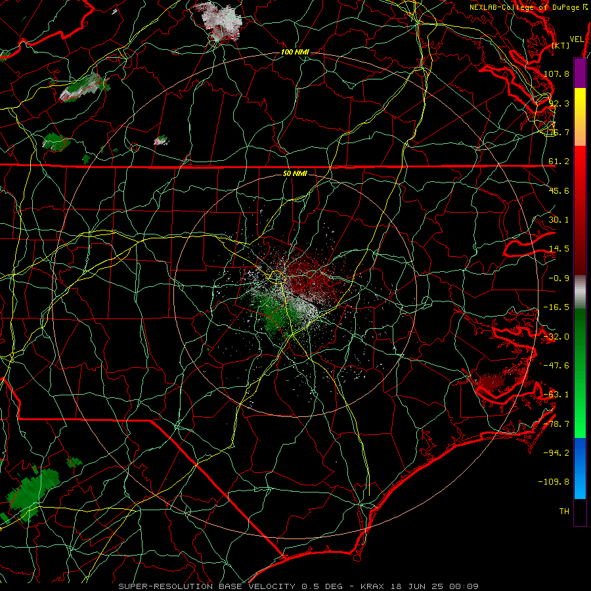
Task: Click the TH threshold legend label
Action: click(x=564, y=512)
